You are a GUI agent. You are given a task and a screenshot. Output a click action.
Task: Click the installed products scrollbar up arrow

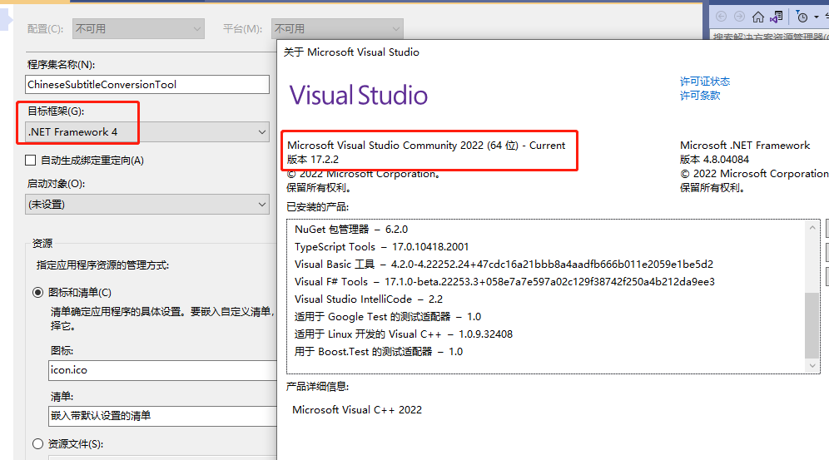click(x=812, y=228)
